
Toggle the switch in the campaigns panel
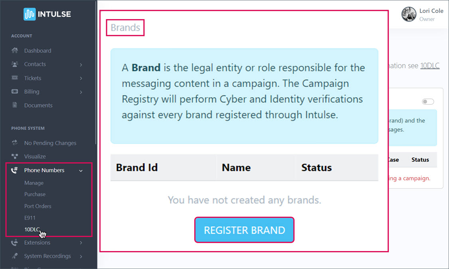coord(428,102)
